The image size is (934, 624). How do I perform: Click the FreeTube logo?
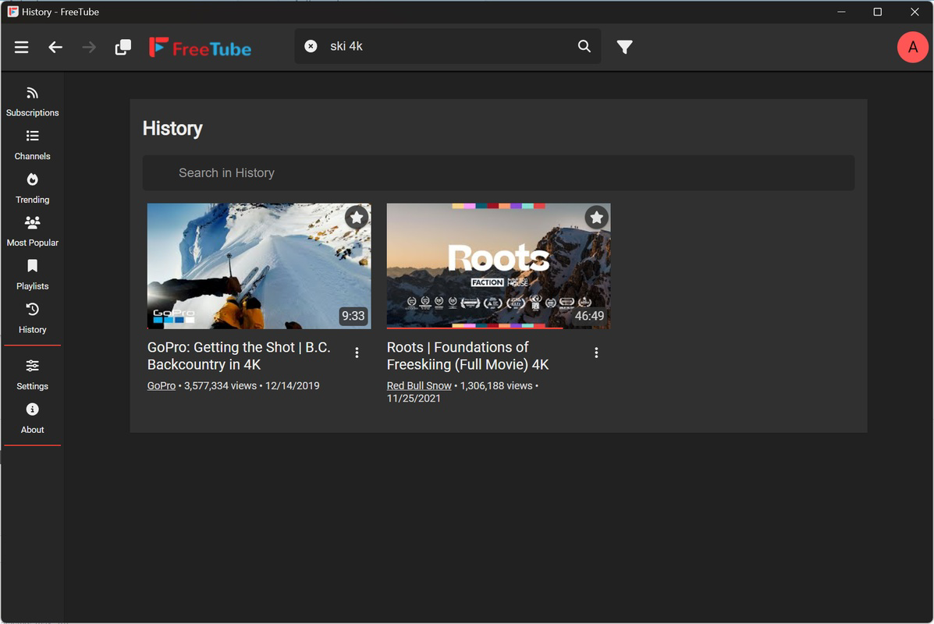tap(200, 48)
